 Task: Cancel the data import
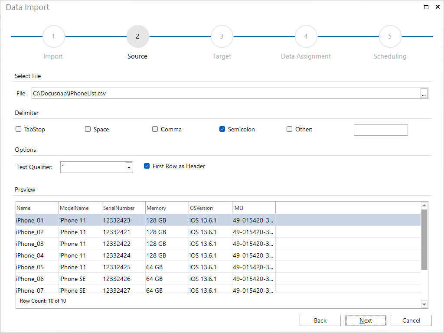point(411,320)
